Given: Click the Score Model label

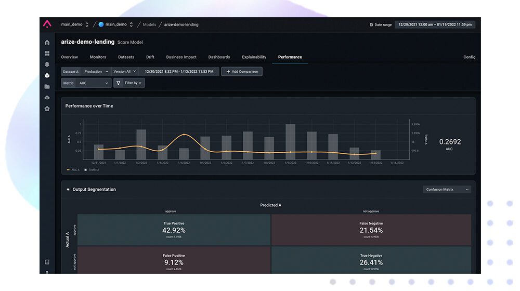Looking at the screenshot, I should 130,43.
